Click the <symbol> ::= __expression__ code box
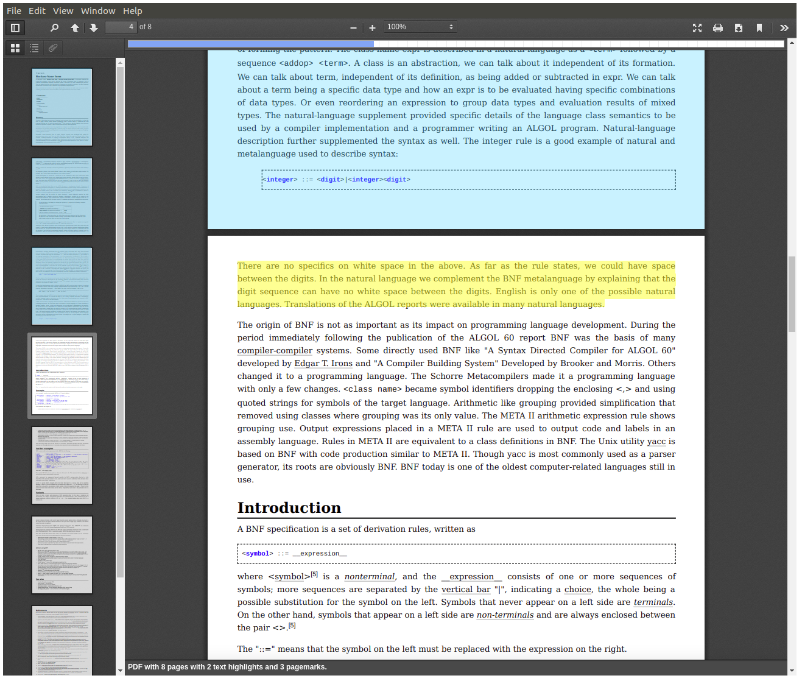This screenshot has height=681, width=802. [456, 554]
